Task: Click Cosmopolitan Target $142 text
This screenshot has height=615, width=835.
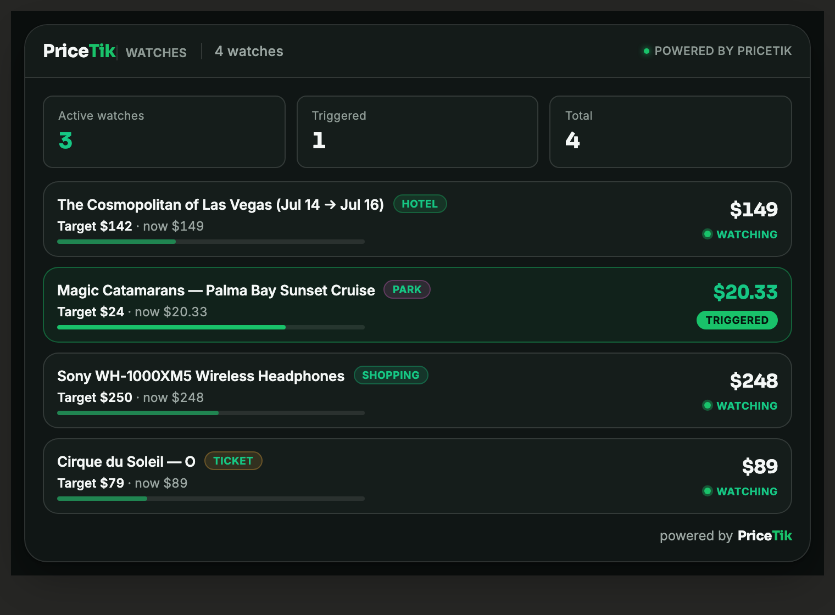Action: coord(94,226)
